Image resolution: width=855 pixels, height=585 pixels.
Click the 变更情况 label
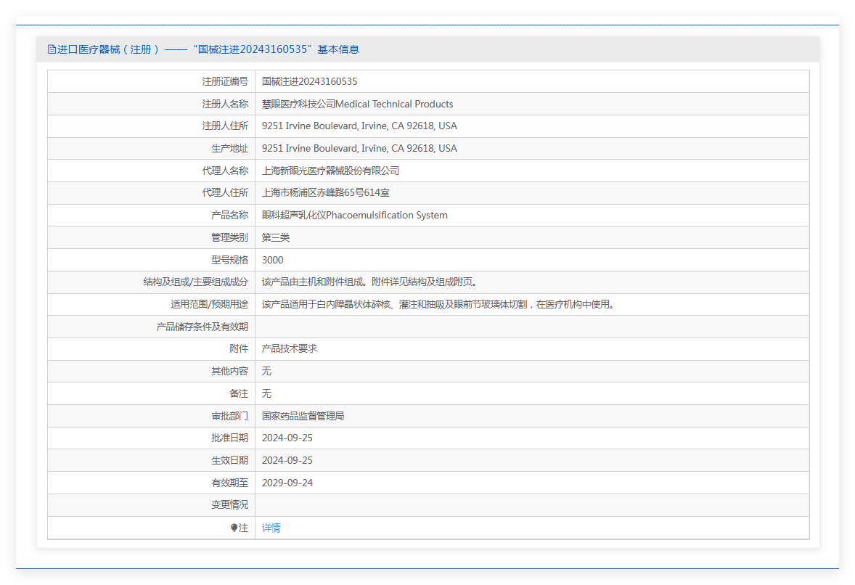coord(229,505)
